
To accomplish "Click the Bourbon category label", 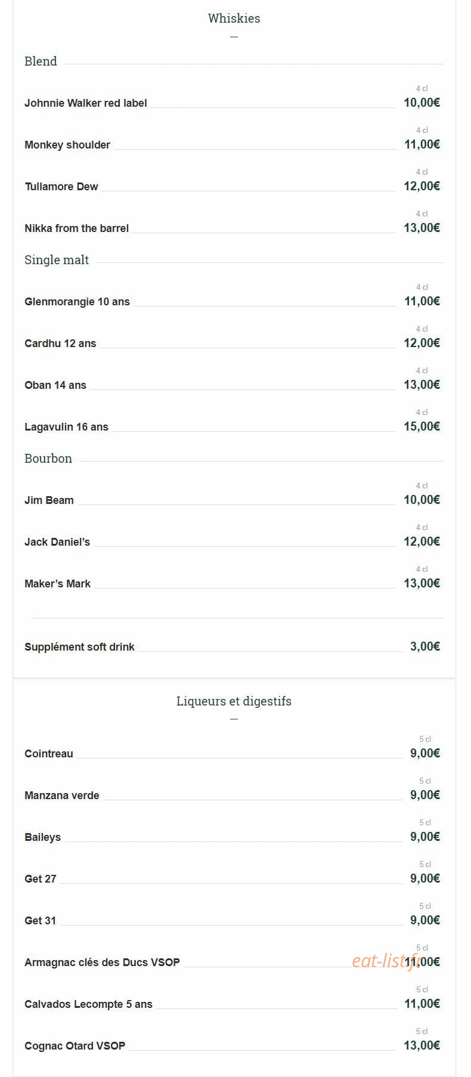I will pos(48,459).
